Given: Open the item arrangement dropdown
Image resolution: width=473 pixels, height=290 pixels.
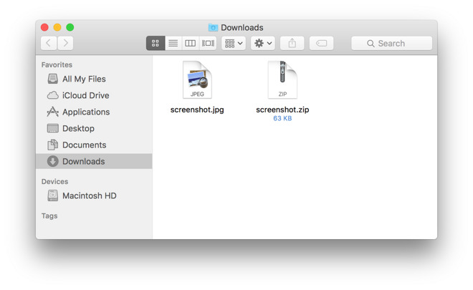Looking at the screenshot, I should [x=234, y=43].
